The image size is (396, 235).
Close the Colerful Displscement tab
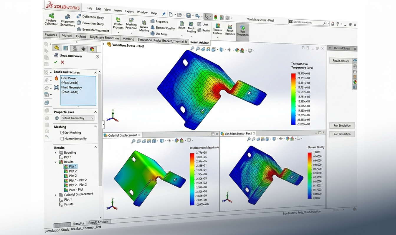click(x=140, y=135)
